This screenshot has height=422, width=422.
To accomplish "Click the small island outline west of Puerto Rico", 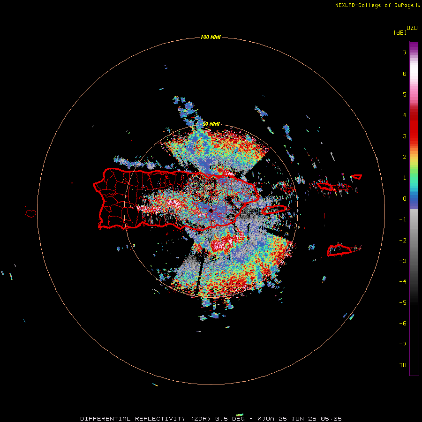I will coord(31,214).
